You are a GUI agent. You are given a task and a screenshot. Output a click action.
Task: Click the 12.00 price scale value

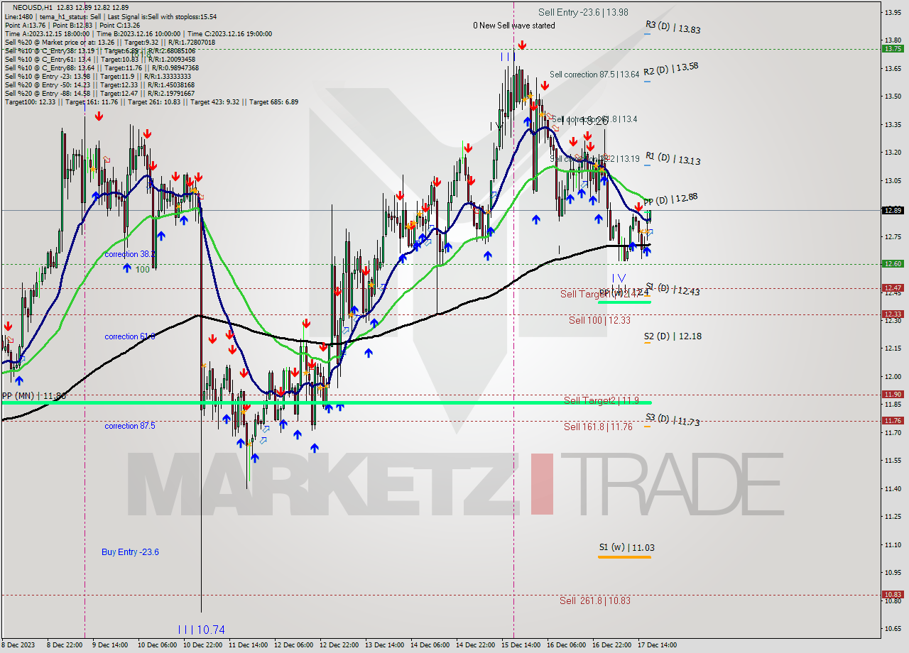click(893, 376)
